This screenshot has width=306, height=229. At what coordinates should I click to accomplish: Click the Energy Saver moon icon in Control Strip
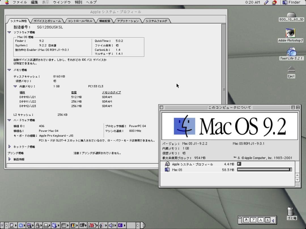click(x=121, y=225)
